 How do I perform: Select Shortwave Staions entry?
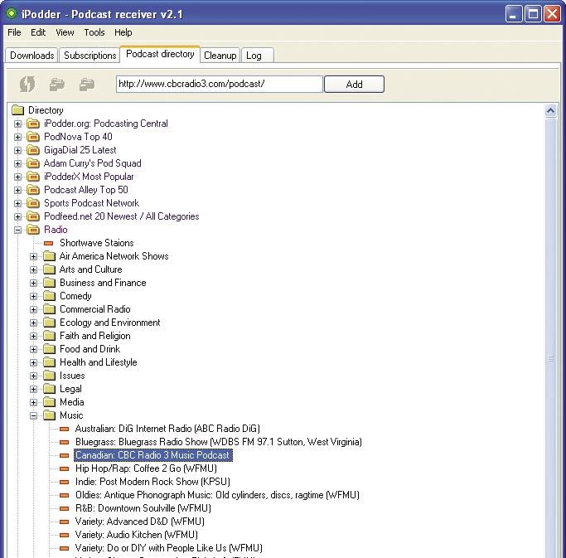[97, 243]
